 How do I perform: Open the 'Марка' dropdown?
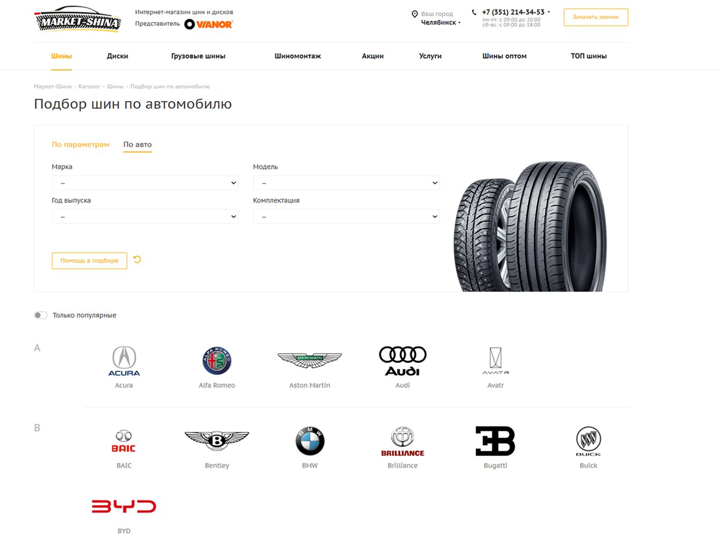click(x=145, y=183)
